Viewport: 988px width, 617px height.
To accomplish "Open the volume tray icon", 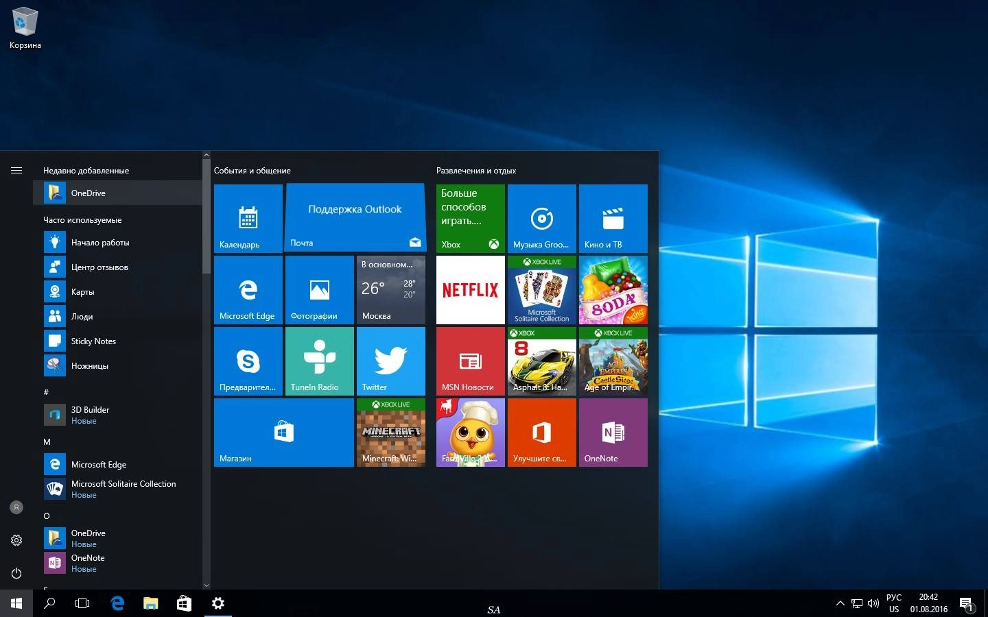I will click(x=873, y=603).
